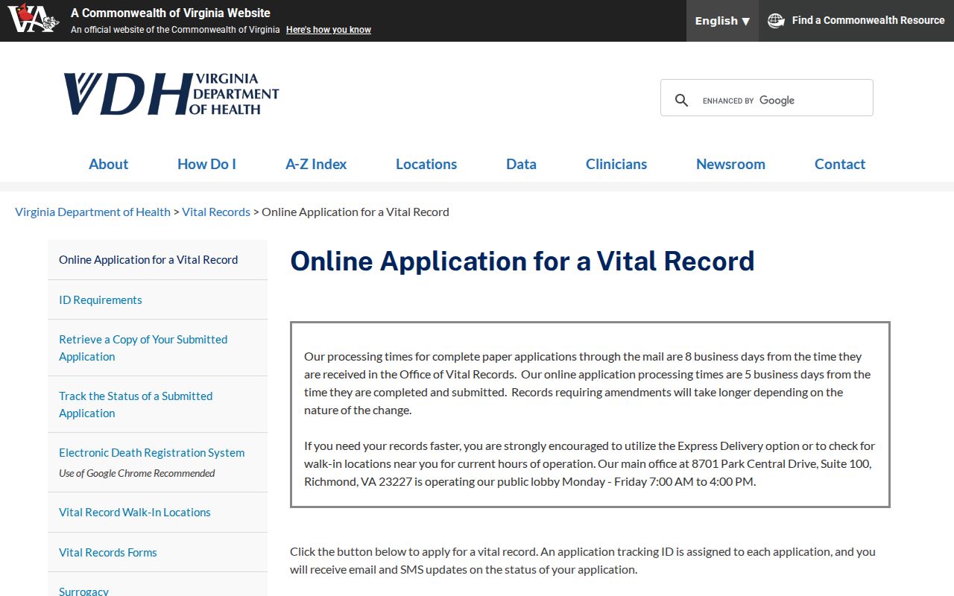The height and width of the screenshot is (596, 954).
Task: Open the Surrogacy sidebar link
Action: [x=83, y=592]
